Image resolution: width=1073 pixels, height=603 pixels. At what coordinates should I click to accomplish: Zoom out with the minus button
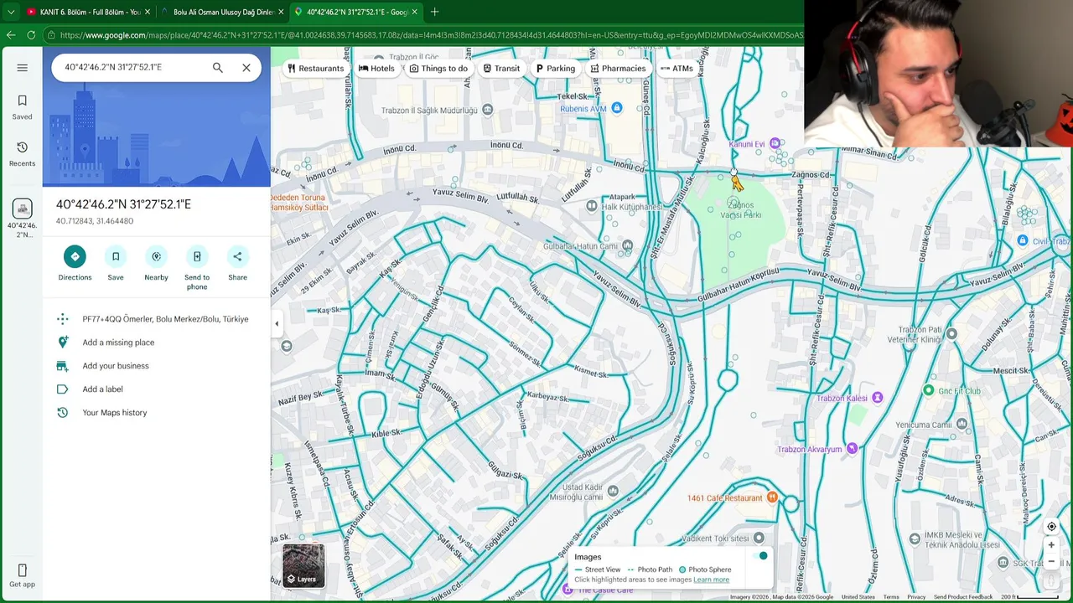[1051, 562]
